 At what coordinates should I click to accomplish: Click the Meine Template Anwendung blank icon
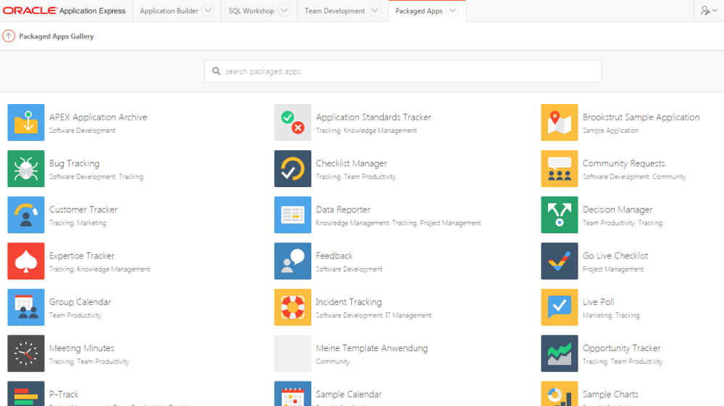292,353
